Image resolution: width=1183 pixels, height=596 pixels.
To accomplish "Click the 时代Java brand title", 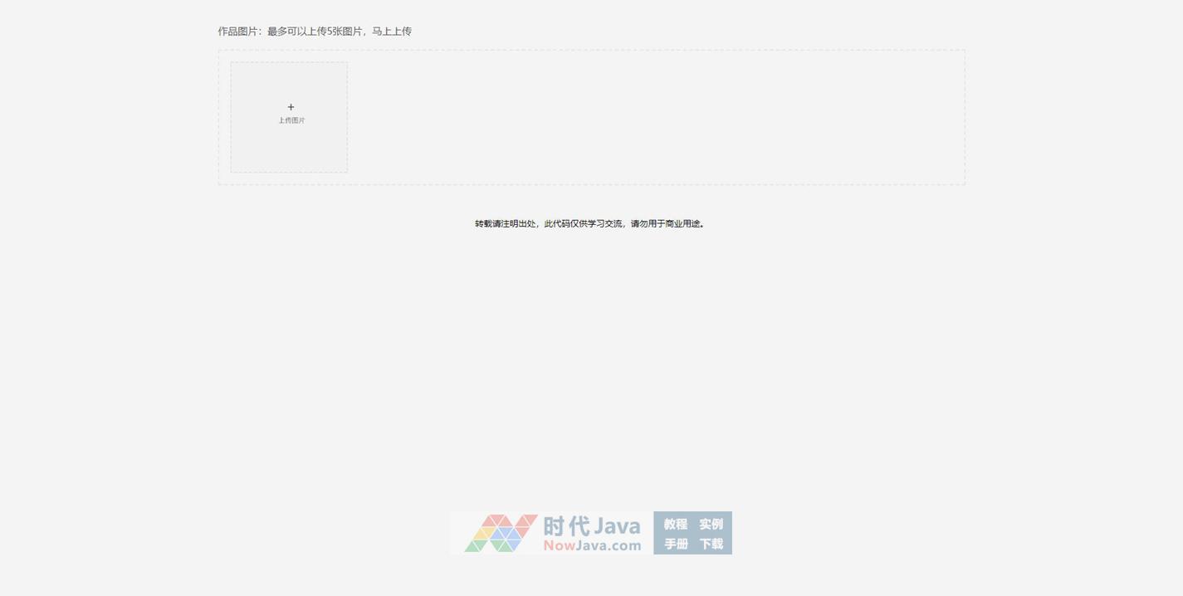I will pyautogui.click(x=591, y=525).
